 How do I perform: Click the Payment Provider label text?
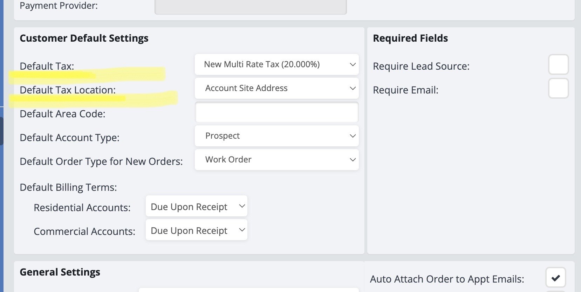(59, 6)
